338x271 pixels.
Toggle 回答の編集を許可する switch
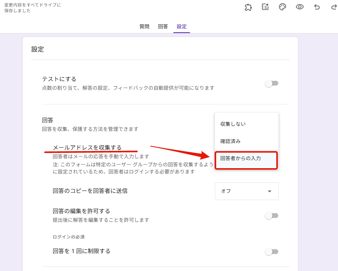272,216
